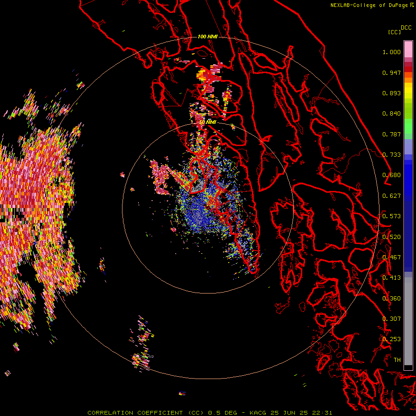Screen dimensions: 416x416
Task: Click the TH threshold label
Action: tap(397, 360)
